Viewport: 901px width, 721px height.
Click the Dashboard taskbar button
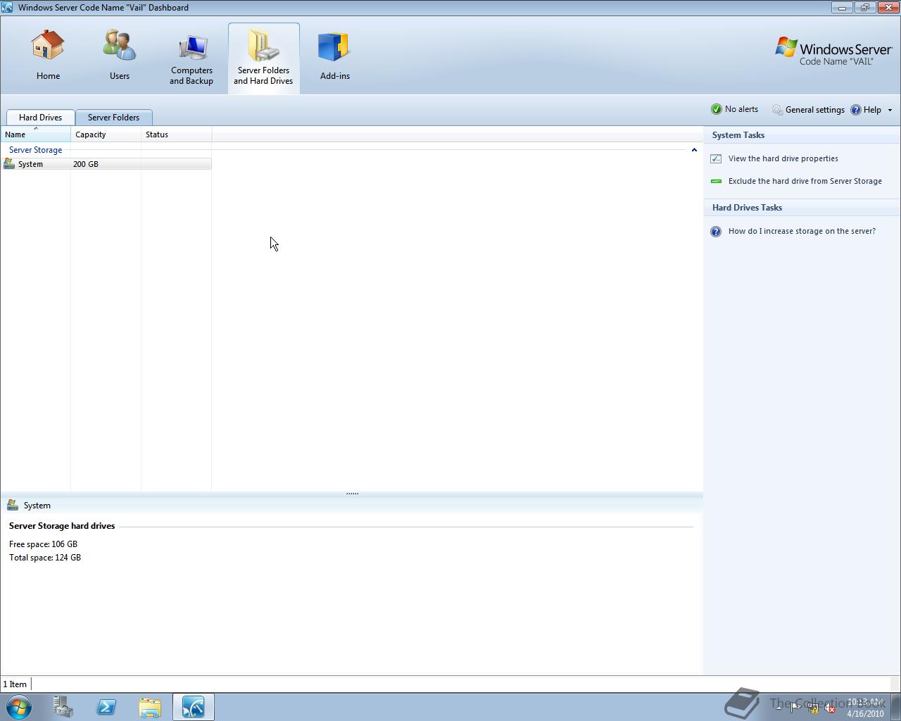[x=194, y=707]
